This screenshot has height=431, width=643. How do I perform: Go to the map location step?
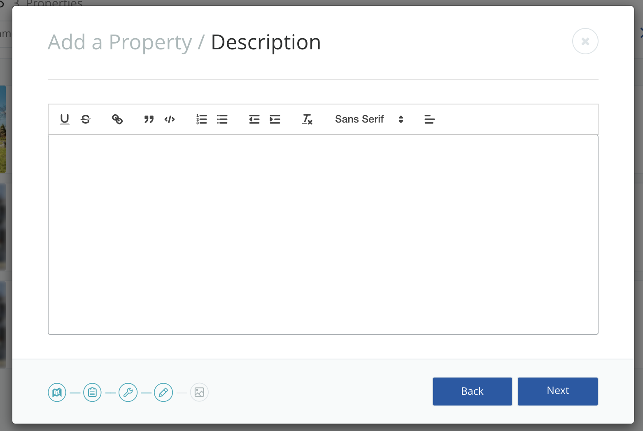(57, 392)
